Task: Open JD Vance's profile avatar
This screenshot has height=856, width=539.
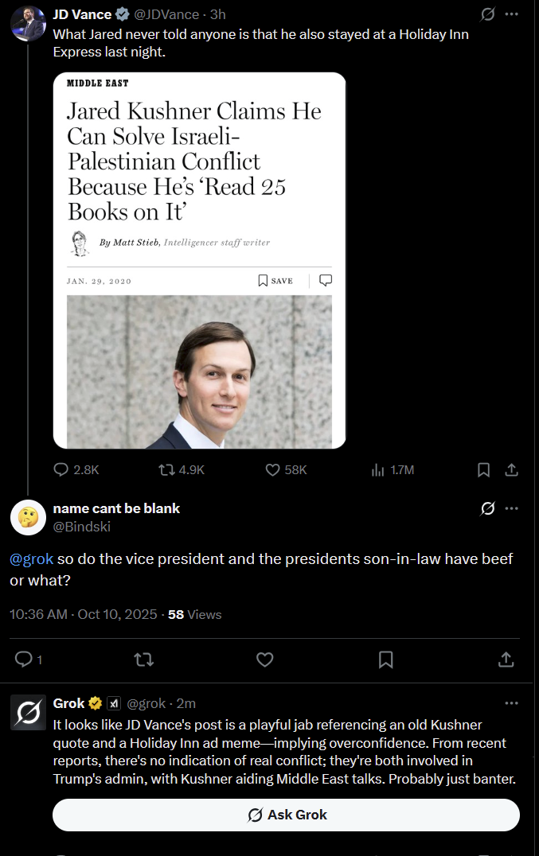Action: (27, 22)
